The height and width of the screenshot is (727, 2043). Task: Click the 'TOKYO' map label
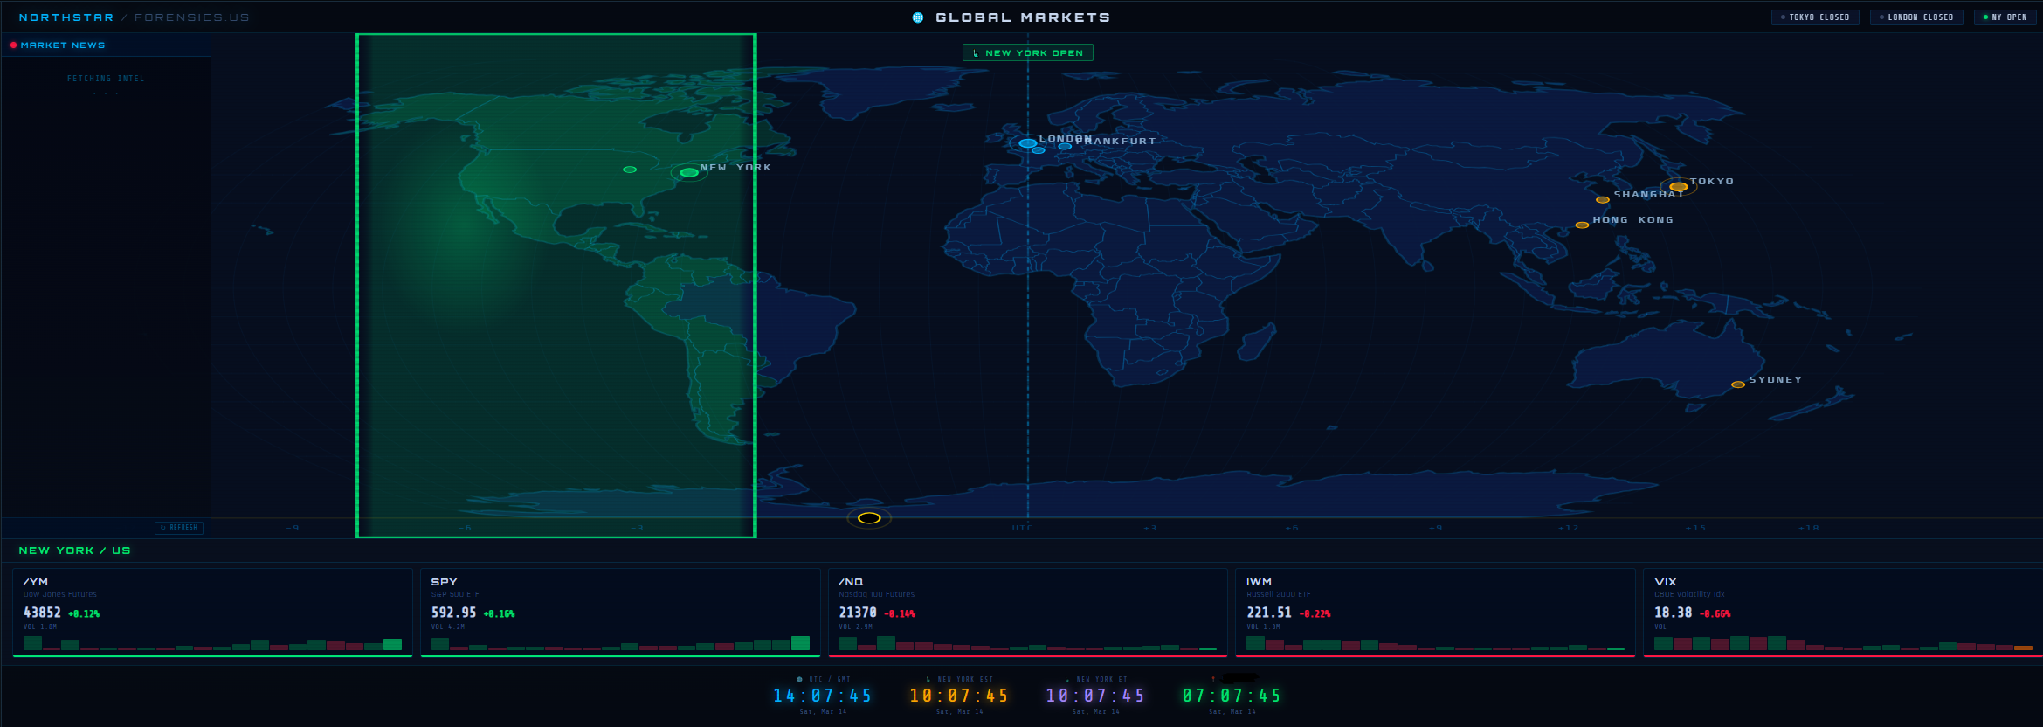pyautogui.click(x=1712, y=182)
